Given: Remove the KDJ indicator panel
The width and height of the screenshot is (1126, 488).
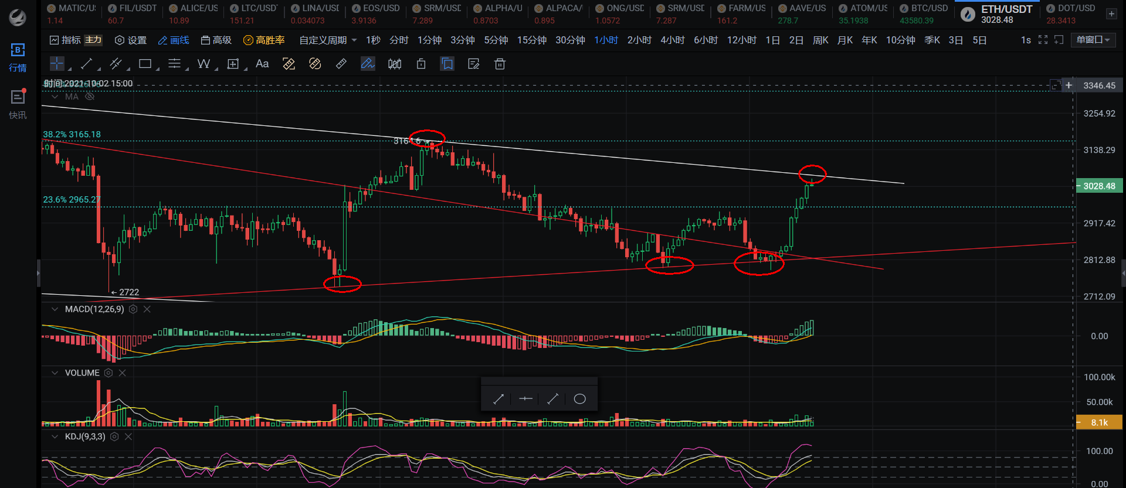Looking at the screenshot, I should click(128, 436).
